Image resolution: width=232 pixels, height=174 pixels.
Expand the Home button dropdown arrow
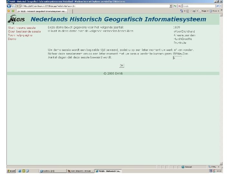[185, 11]
